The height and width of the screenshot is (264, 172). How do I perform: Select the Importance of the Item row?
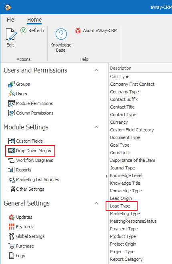[x=140, y=160]
